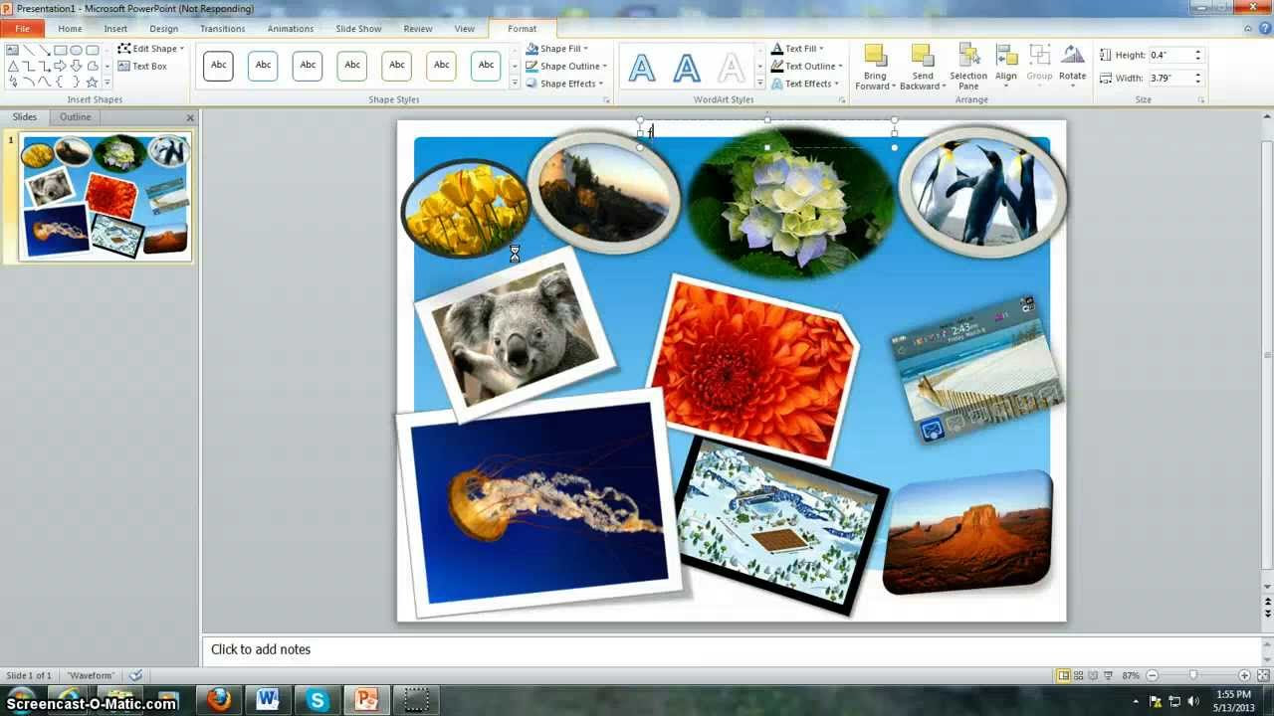Screen dimensions: 1274x716
Task: Switch to the Design ribbon tab
Action: click(164, 29)
